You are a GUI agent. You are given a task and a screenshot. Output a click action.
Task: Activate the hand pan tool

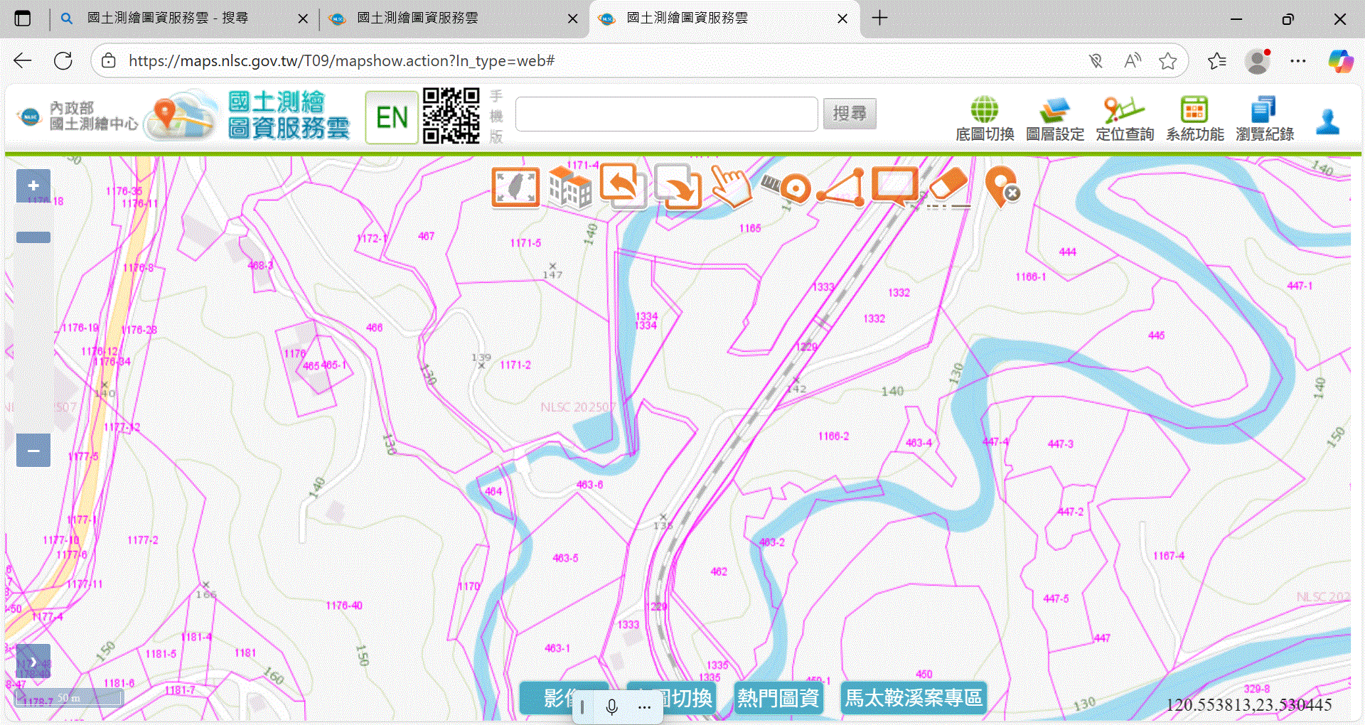(732, 188)
